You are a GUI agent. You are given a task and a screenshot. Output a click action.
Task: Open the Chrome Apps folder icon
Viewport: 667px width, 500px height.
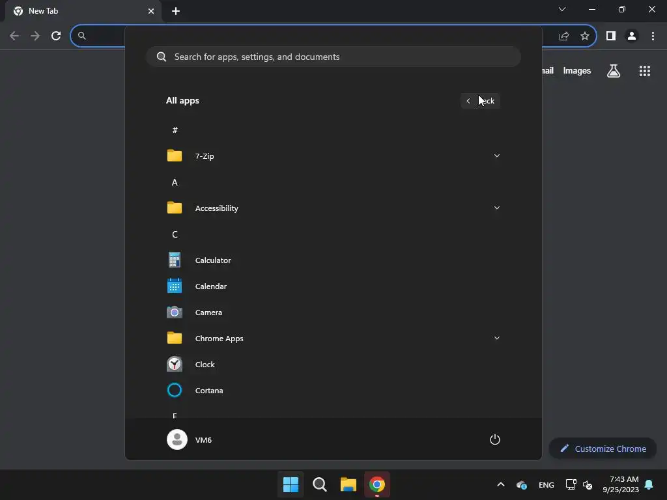[175, 338]
